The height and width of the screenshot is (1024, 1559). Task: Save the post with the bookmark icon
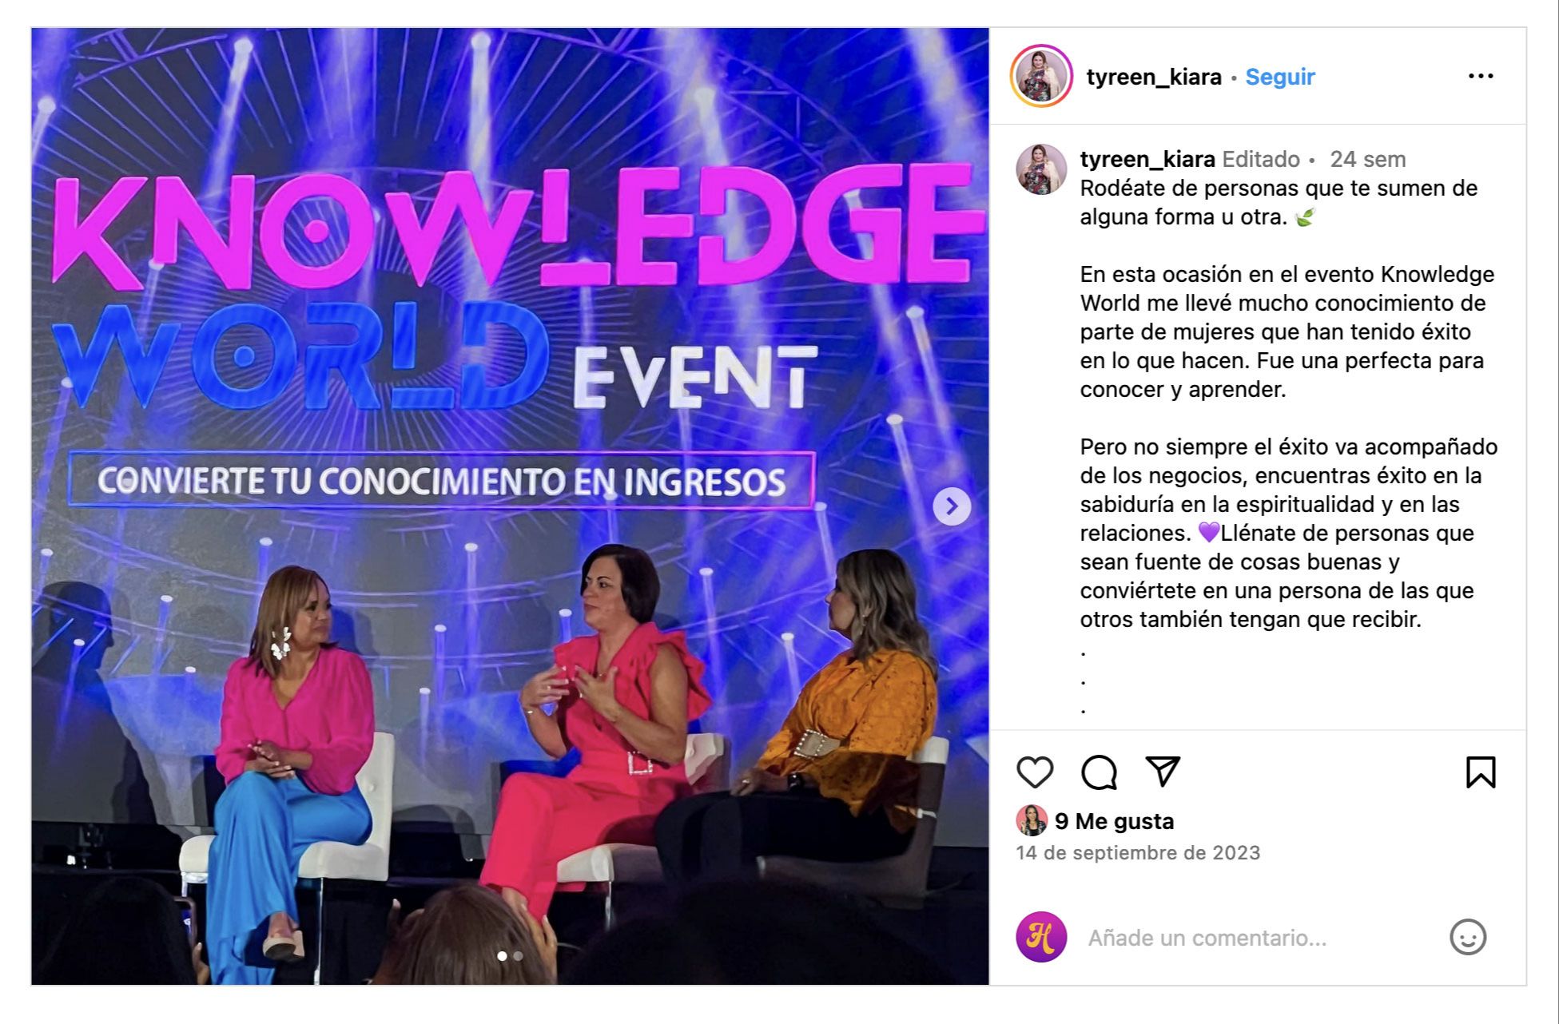(1481, 772)
